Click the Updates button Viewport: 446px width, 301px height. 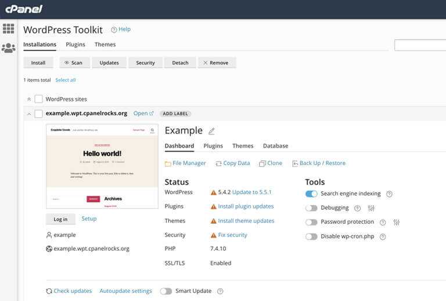tap(109, 63)
